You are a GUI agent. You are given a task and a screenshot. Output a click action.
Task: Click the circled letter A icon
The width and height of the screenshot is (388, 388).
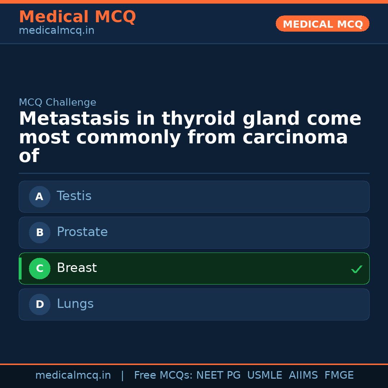[40, 197]
